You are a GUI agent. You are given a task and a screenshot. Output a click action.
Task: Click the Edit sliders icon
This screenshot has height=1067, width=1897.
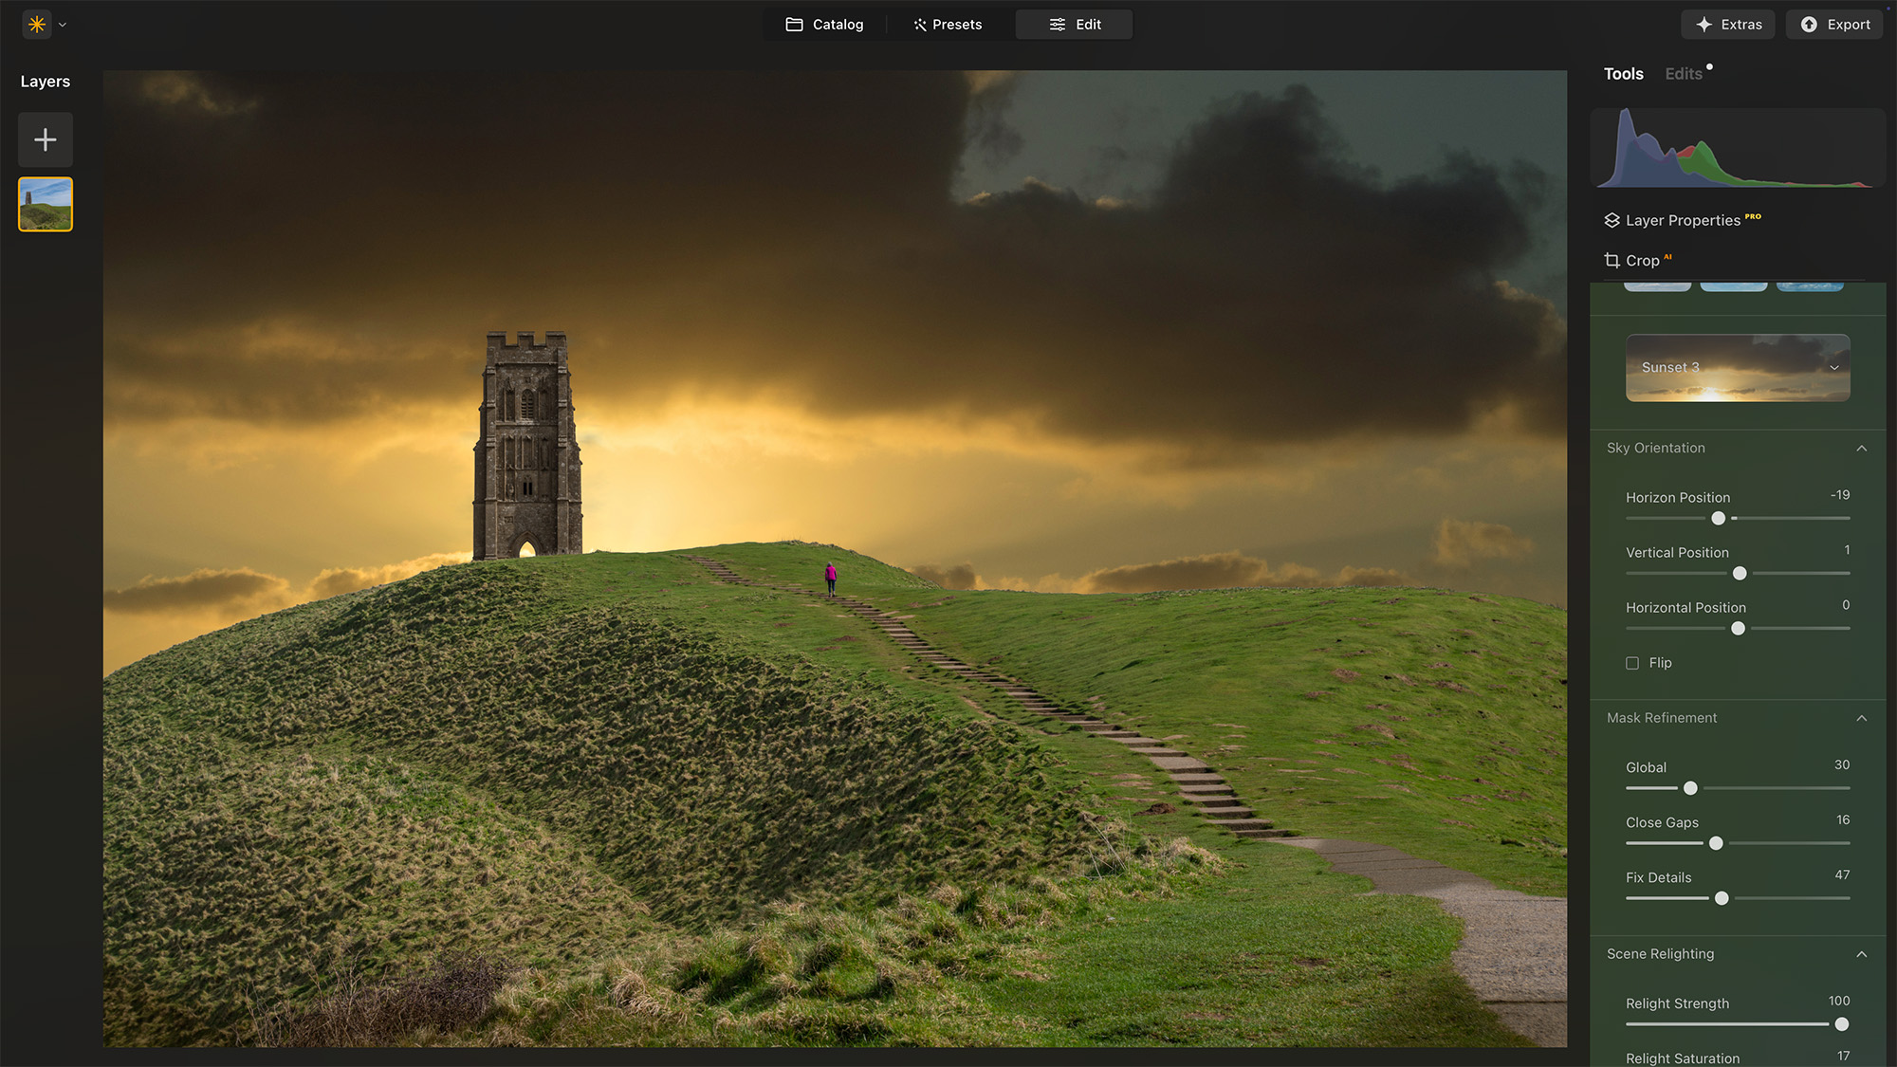click(x=1058, y=25)
